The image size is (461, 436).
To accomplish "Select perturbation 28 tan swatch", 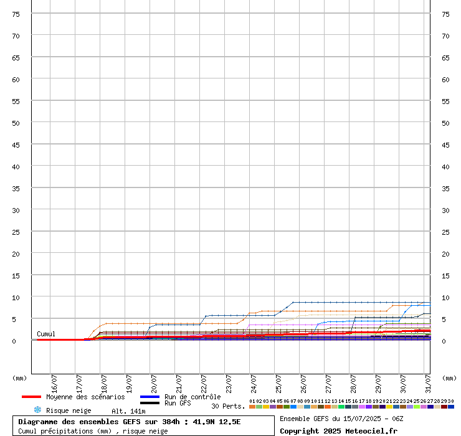I will point(437,407).
